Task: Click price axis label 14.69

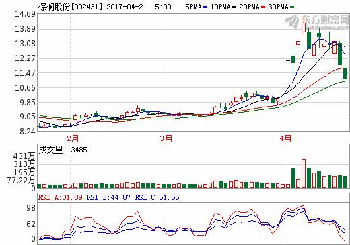Action: pos(25,14)
